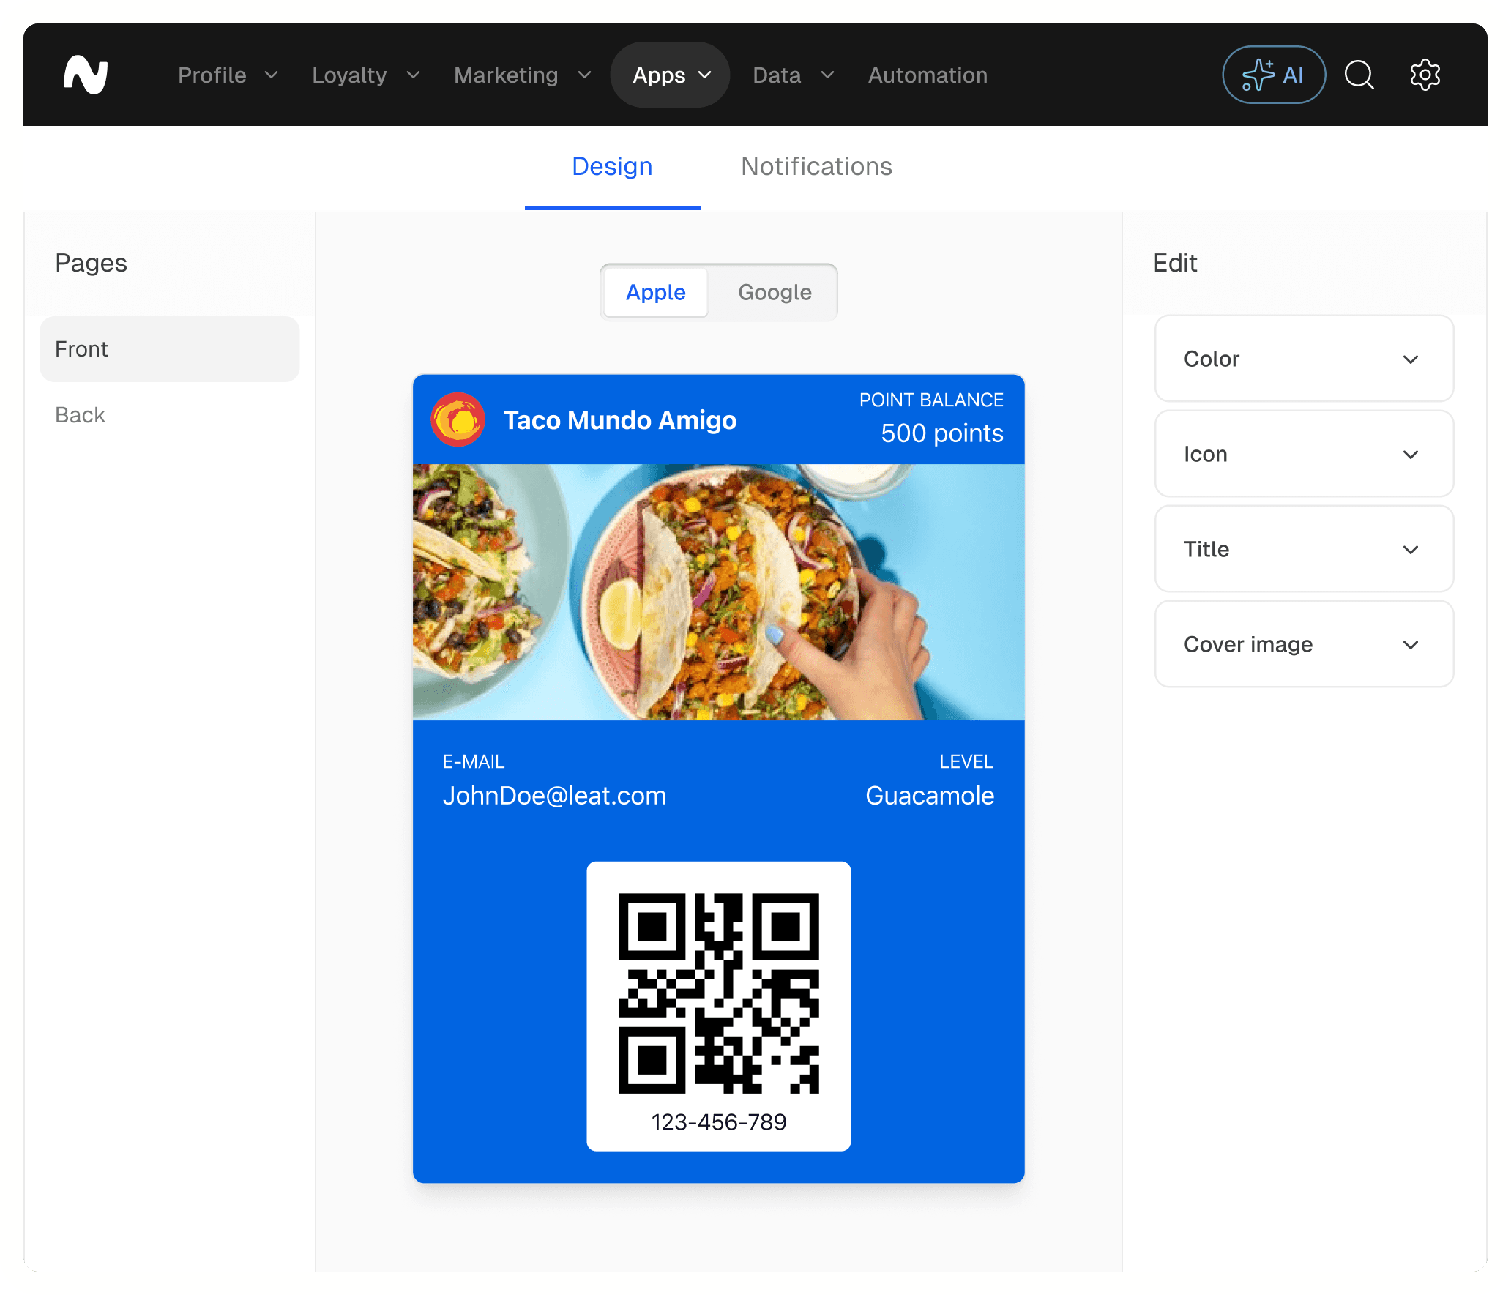Expand the Icon edit section
This screenshot has height=1295, width=1511.
[1303, 454]
